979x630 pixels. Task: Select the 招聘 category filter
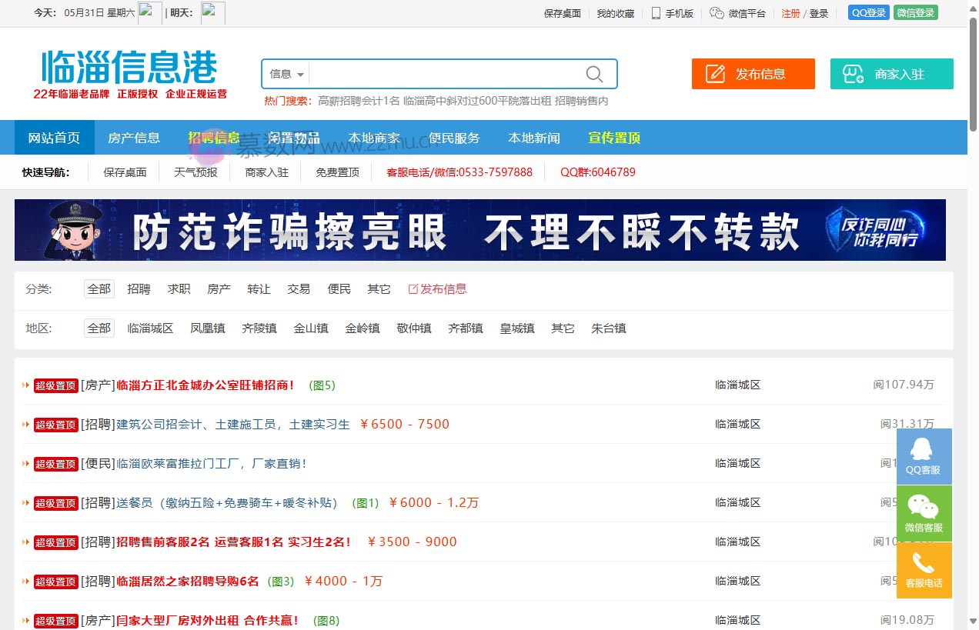tap(139, 288)
